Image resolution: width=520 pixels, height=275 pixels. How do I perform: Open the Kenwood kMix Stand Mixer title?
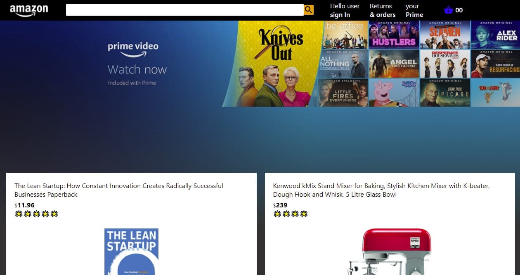pyautogui.click(x=381, y=190)
